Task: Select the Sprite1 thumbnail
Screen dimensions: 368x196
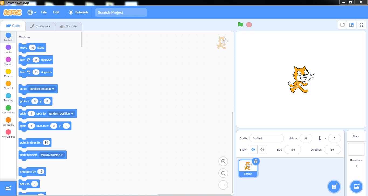Action: (248, 168)
